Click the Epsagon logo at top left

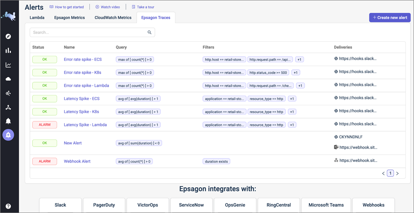[x=9, y=16]
